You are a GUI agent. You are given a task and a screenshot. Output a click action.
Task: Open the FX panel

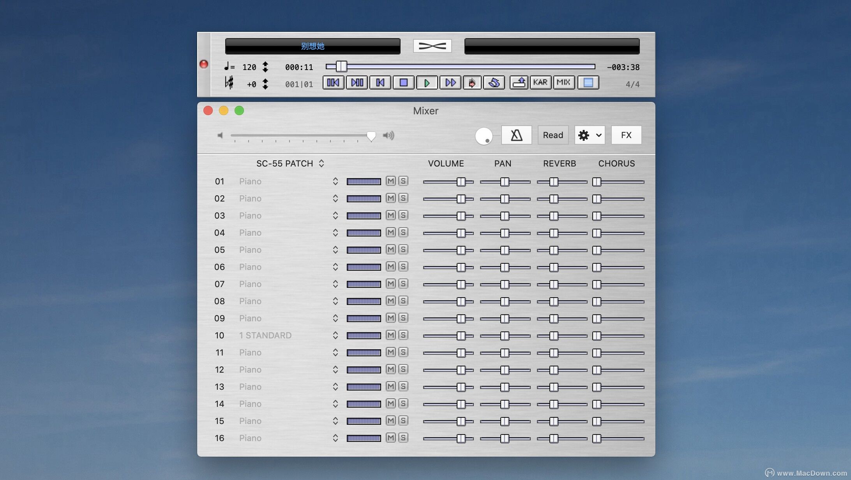(x=626, y=135)
